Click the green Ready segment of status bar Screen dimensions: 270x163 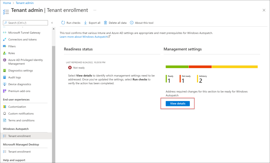point(177,67)
